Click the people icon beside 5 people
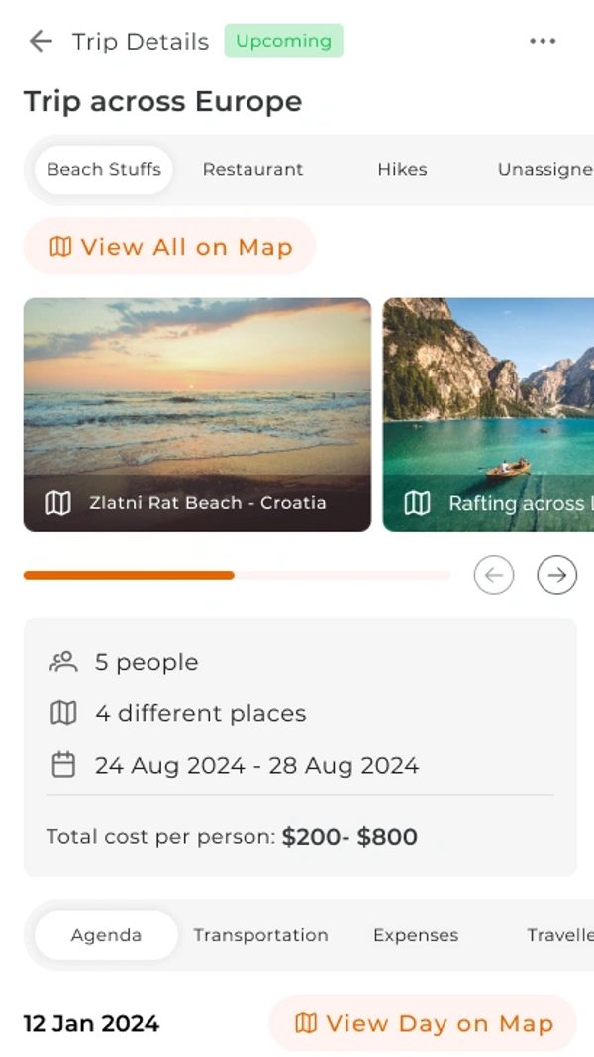Image resolution: width=594 pixels, height=1057 pixels. tap(63, 662)
